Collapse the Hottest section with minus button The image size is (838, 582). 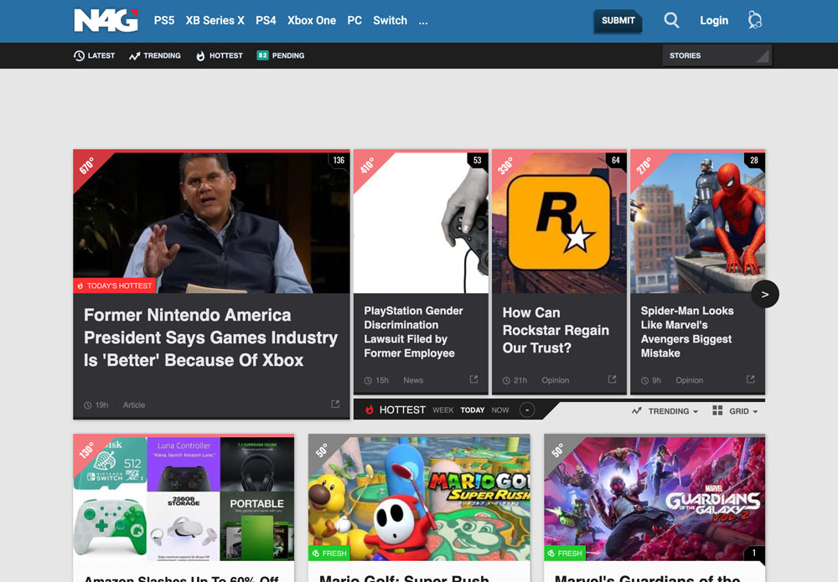526,410
